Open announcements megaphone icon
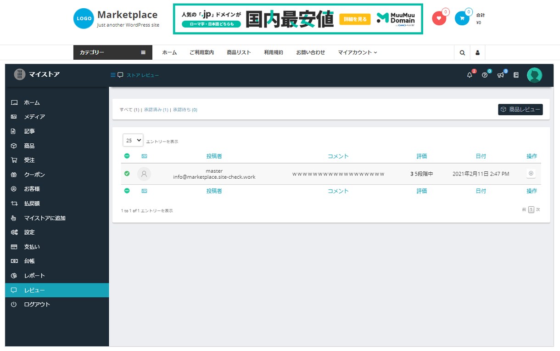 500,75
